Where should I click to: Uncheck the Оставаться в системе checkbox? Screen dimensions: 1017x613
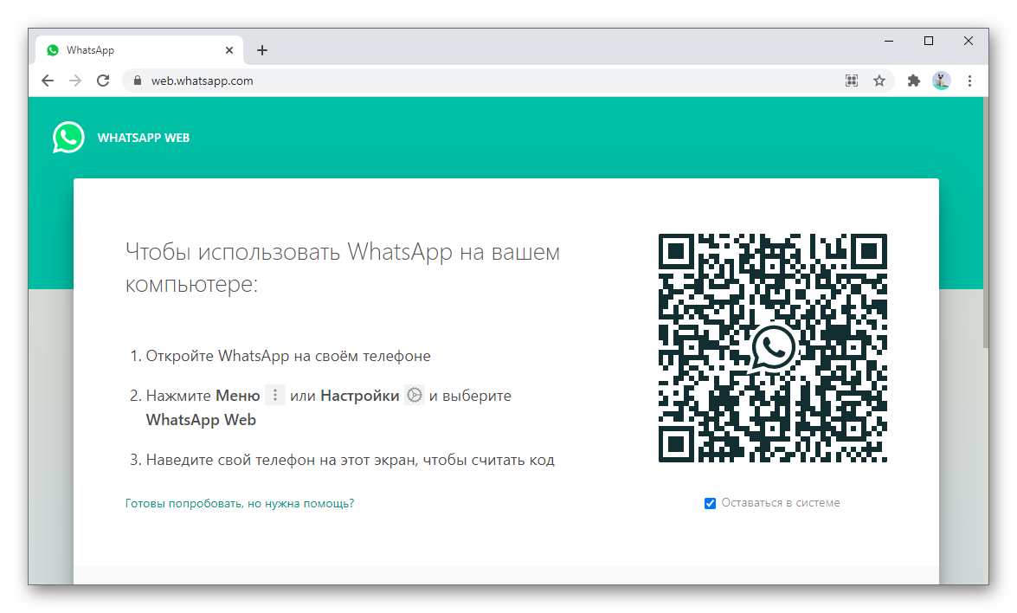[711, 503]
